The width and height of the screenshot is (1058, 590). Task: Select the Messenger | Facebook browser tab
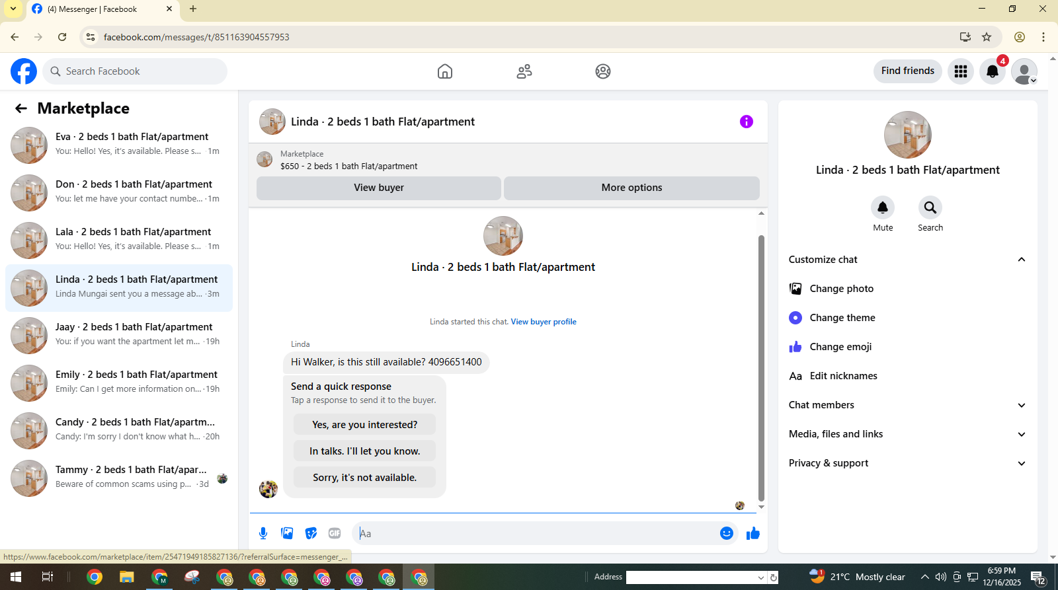(102, 9)
